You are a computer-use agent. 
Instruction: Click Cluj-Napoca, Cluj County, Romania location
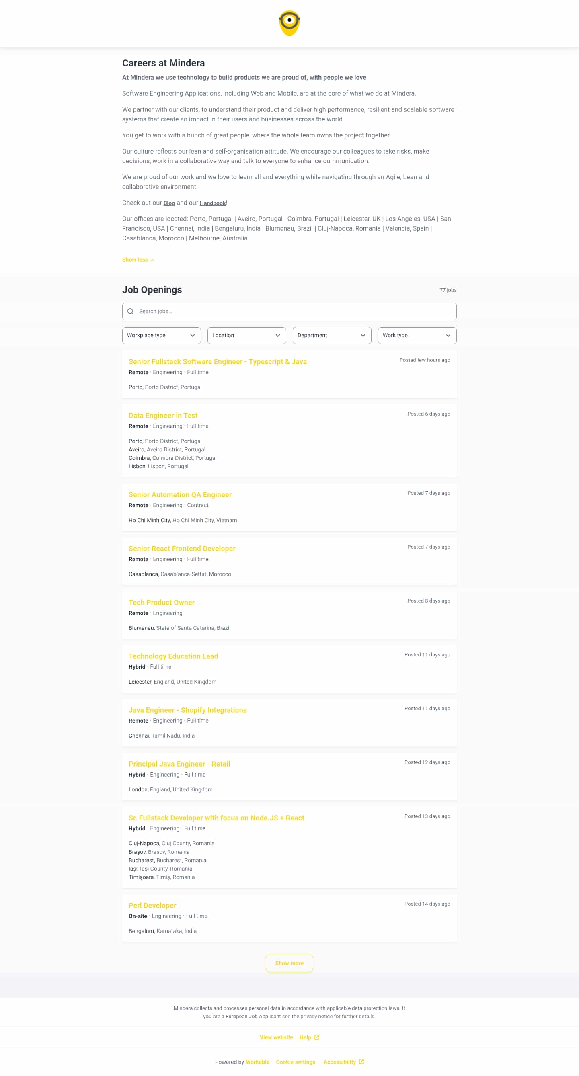click(x=171, y=844)
